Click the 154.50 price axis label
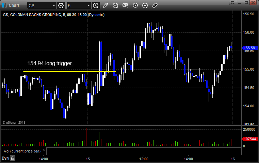The width and height of the screenshot is (259, 163). 248,88
